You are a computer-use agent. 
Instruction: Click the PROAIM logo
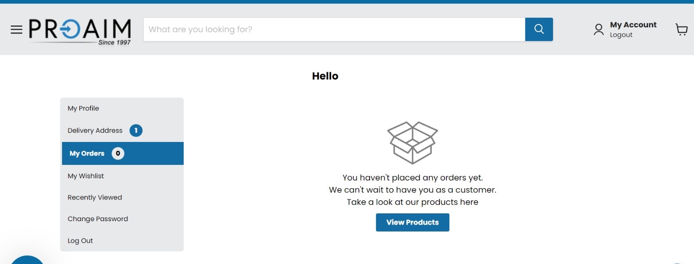pyautogui.click(x=80, y=31)
